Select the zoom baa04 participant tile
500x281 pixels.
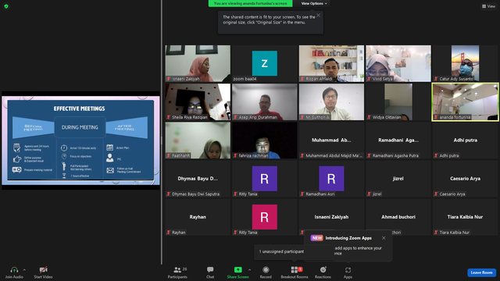click(264, 63)
